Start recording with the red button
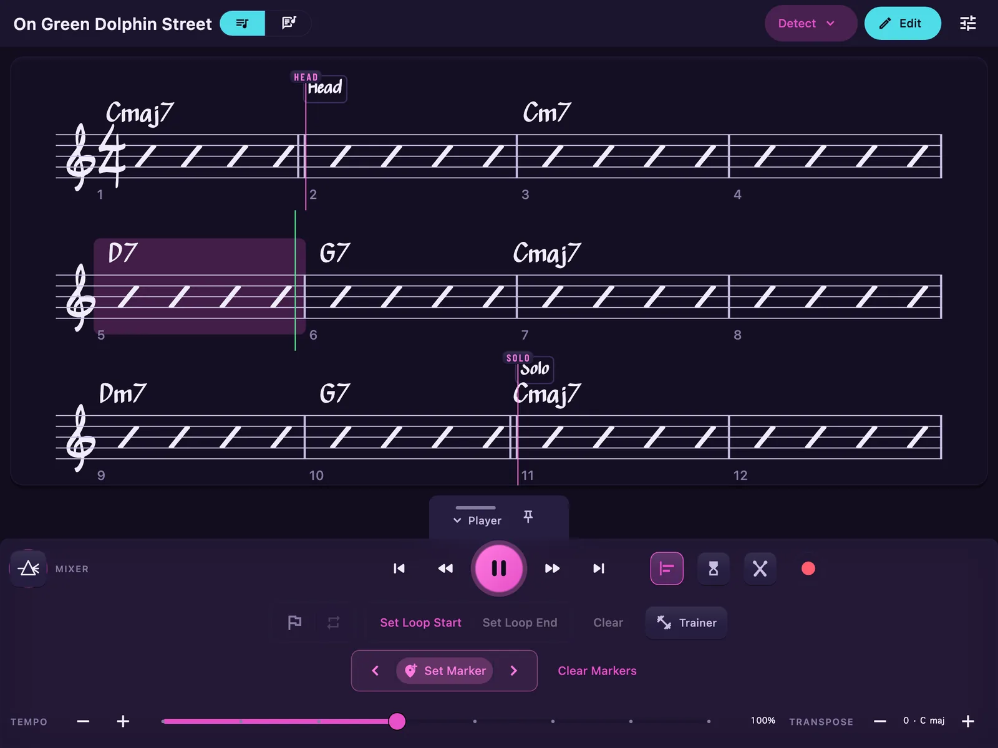 808,568
